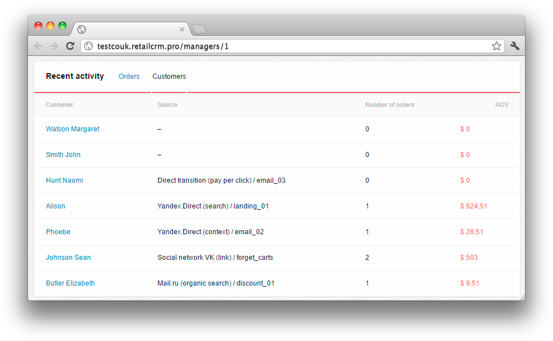553x341 pixels.
Task: Open customer Watson Margaret
Action: (73, 129)
